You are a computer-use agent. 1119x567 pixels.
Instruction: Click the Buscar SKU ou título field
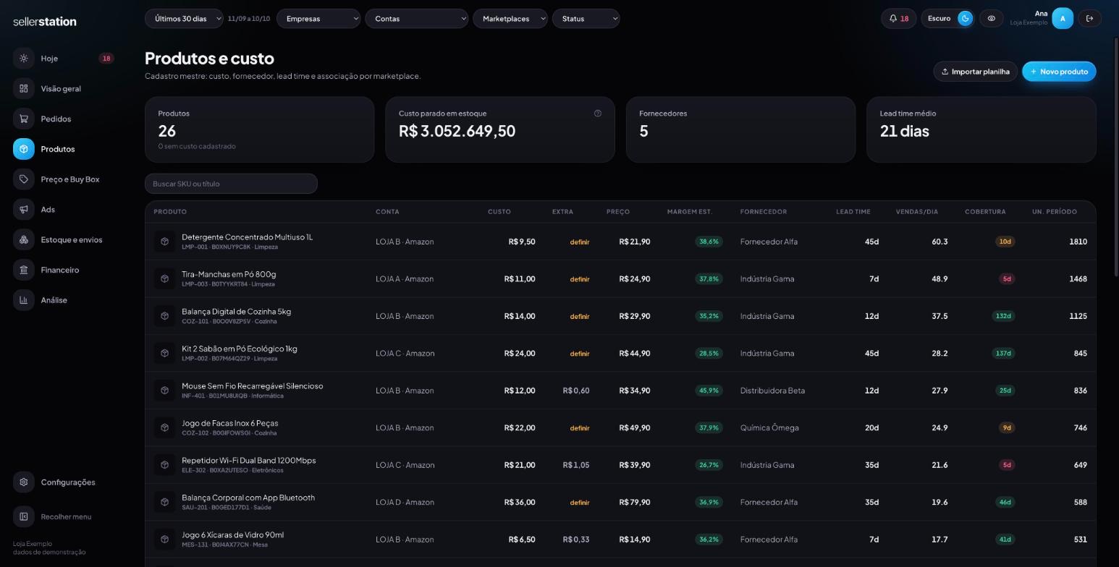click(x=231, y=184)
